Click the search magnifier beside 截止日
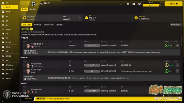Image resolution: width=184 pixels, height=103 pixels. coord(41,4)
